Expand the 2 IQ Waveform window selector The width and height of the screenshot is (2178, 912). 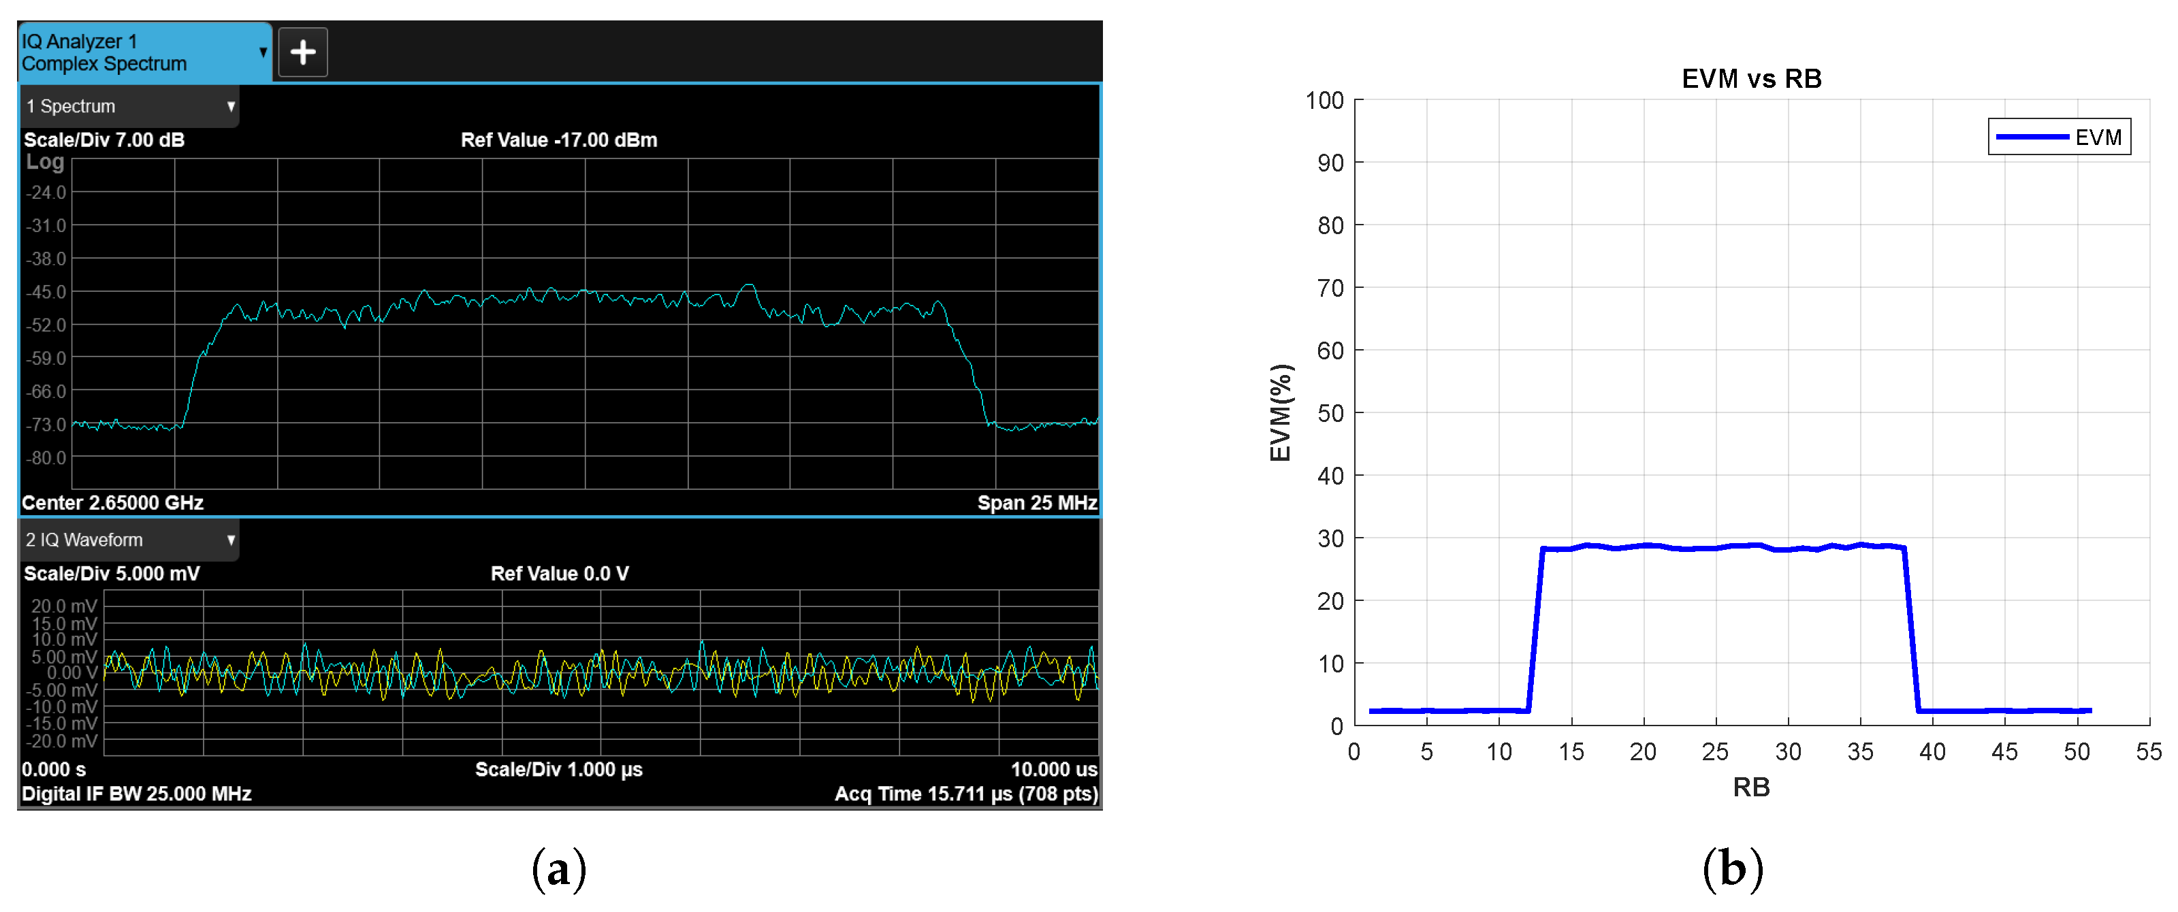point(231,540)
